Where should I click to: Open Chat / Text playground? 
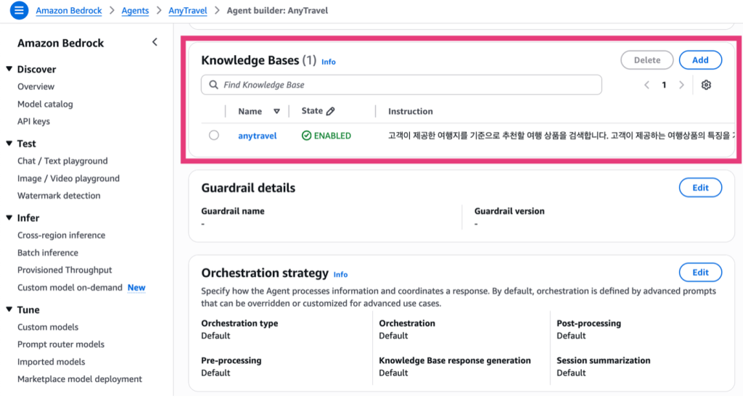click(62, 161)
